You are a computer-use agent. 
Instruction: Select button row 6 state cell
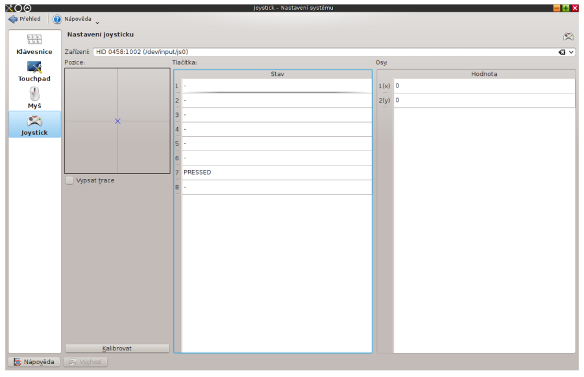click(276, 158)
